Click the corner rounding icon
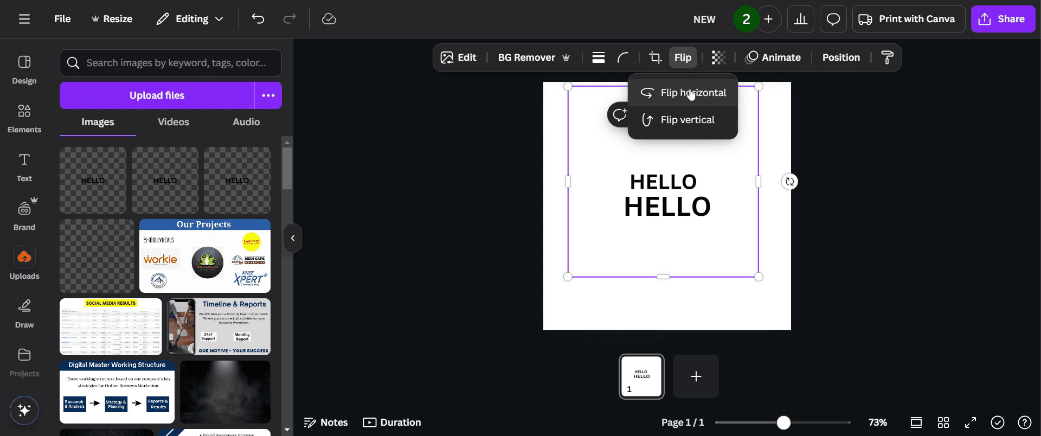This screenshot has height=436, width=1041. coord(623,57)
